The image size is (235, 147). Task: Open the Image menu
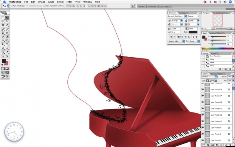(x=42, y=2)
